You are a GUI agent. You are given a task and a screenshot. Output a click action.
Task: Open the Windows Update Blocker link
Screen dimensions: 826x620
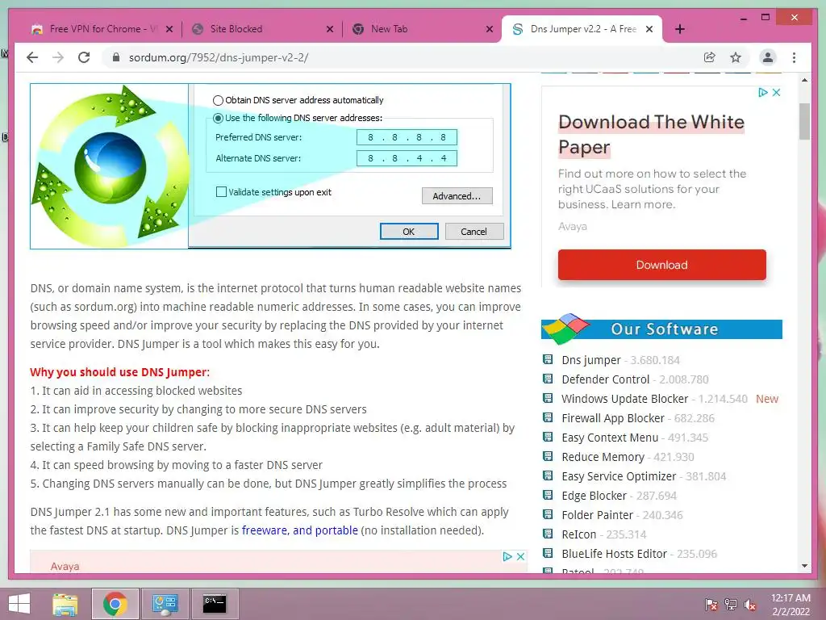pyautogui.click(x=625, y=399)
